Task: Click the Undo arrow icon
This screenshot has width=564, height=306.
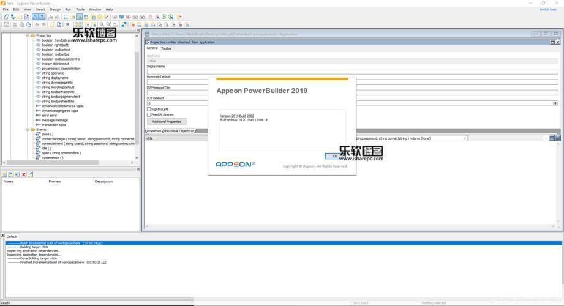Action: 37,24
